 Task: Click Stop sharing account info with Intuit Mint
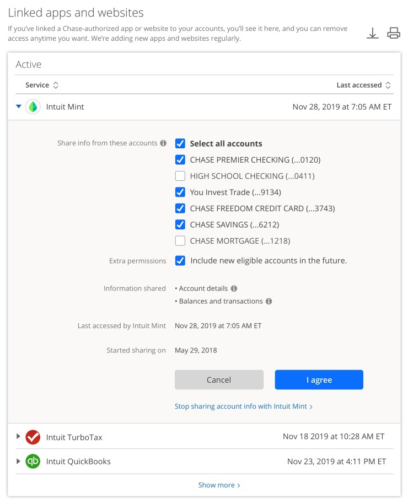click(243, 406)
